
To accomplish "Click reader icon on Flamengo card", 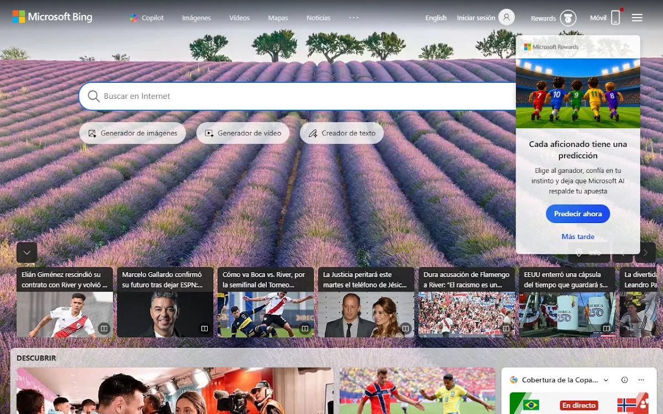I will pyautogui.click(x=506, y=328).
